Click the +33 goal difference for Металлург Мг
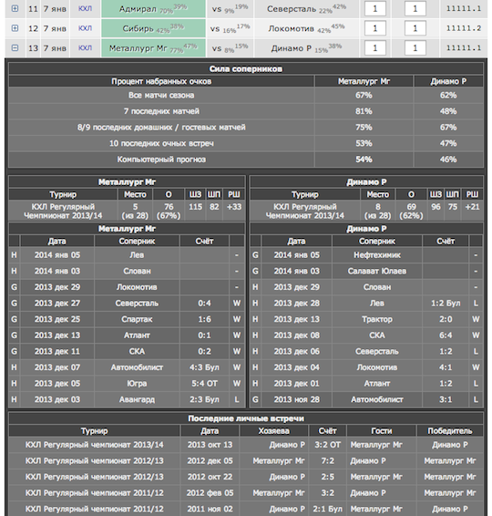The height and width of the screenshot is (516, 492). pos(234,207)
